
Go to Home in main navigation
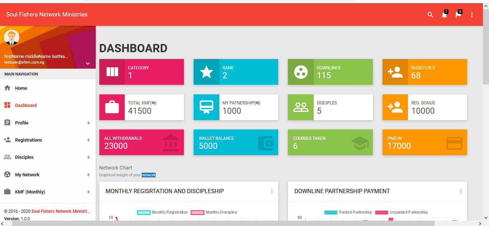[x=21, y=88]
